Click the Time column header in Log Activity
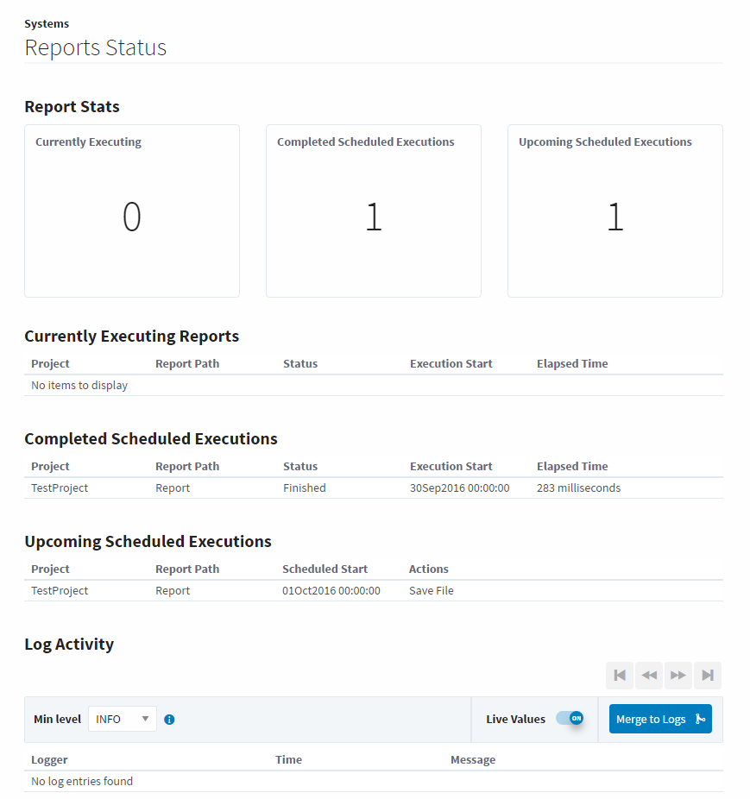The image size is (750, 799). 288,760
